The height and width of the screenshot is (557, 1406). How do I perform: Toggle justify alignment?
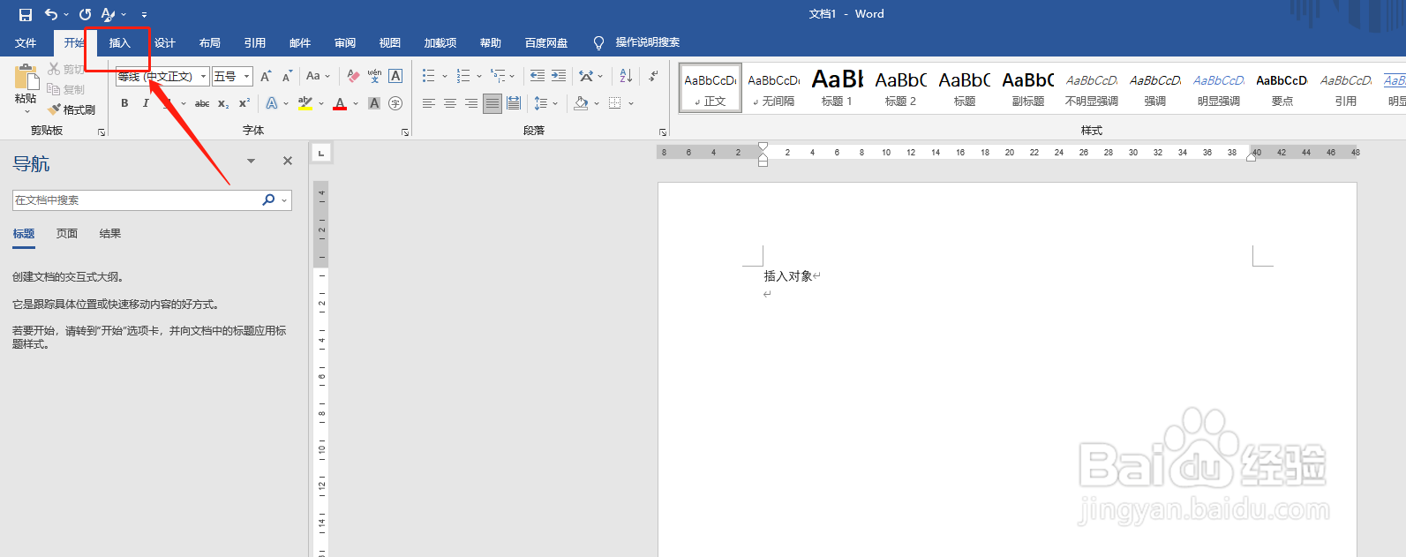tap(492, 103)
